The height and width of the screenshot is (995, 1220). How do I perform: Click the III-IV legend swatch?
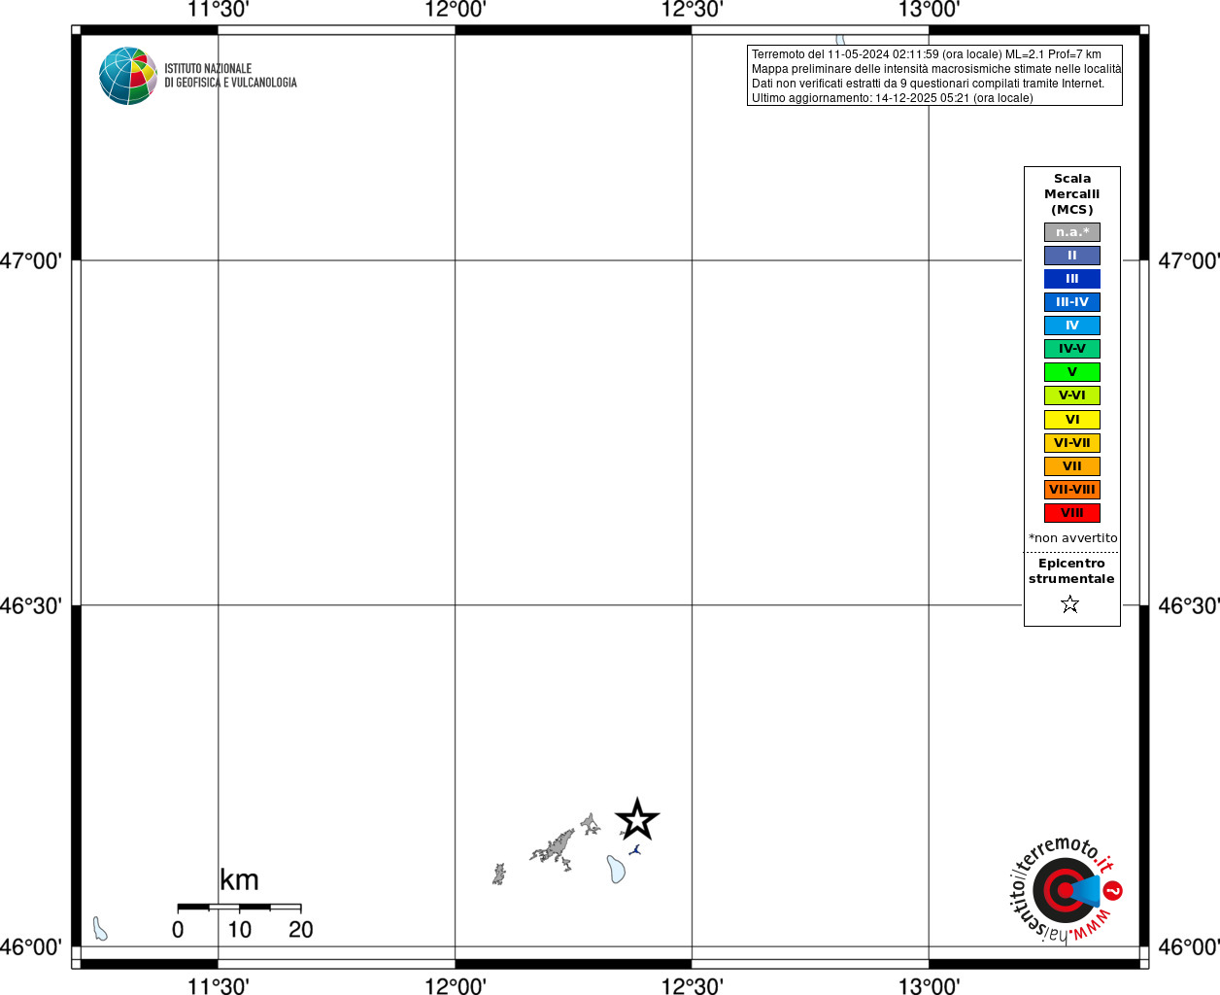1072,302
